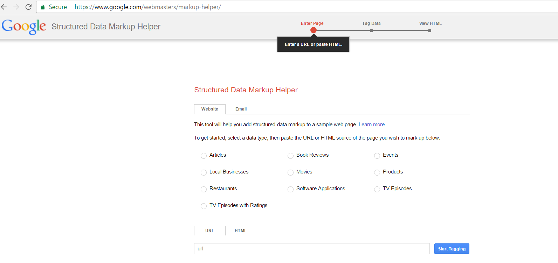Click the green Secure padlock icon
This screenshot has width=558, height=263.
(43, 7)
